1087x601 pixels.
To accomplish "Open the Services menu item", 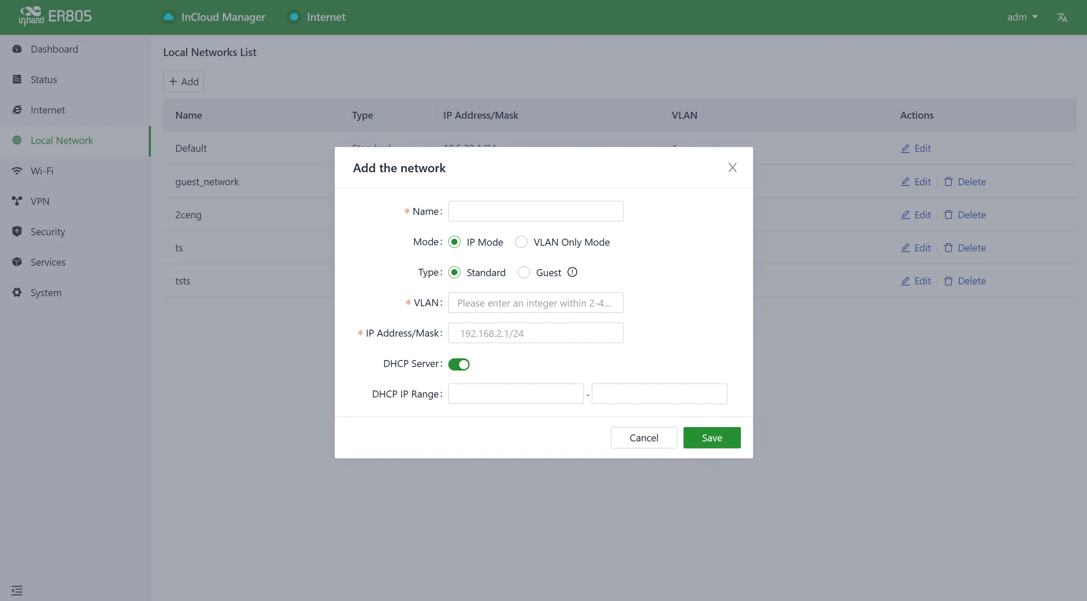I will coord(75,262).
